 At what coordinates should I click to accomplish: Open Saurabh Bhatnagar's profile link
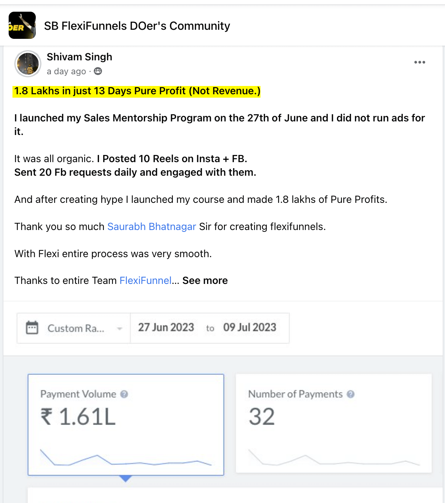(151, 227)
